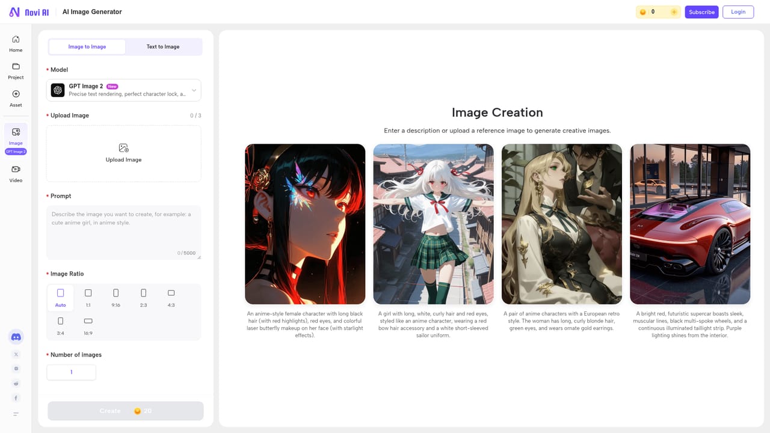Choose the 9:16 image ratio

click(x=115, y=298)
